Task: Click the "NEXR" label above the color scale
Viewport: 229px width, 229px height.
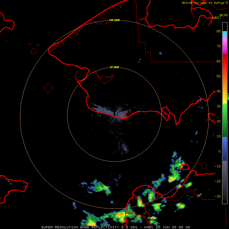Action: pos(224,15)
